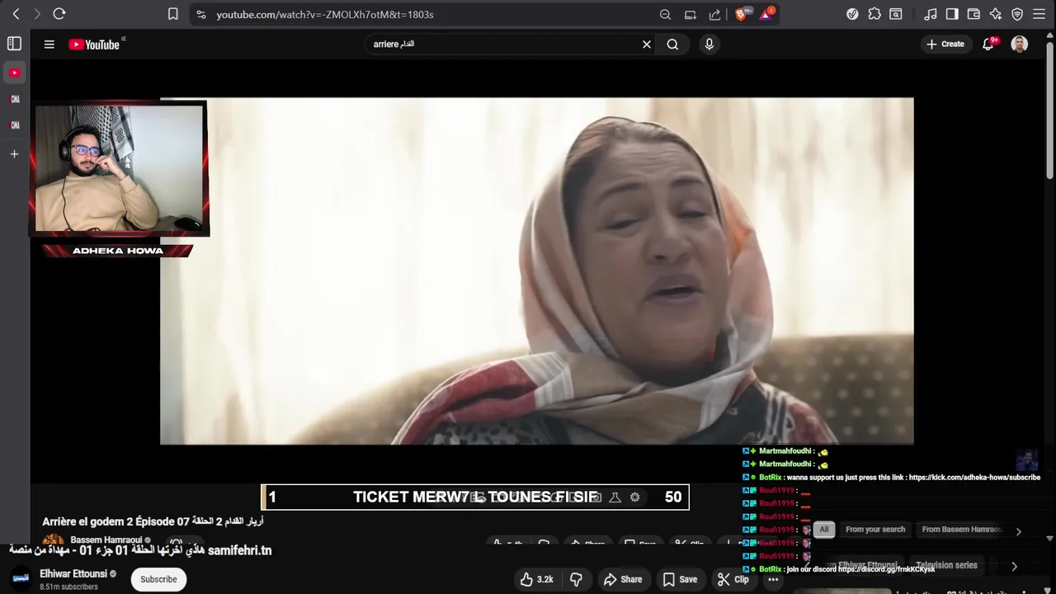Click the 'Arrière el godem 2 Épisode 07' title

(153, 521)
